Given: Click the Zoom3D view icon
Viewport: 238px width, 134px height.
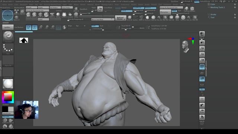Looking at the screenshot, I should click(x=202, y=111).
